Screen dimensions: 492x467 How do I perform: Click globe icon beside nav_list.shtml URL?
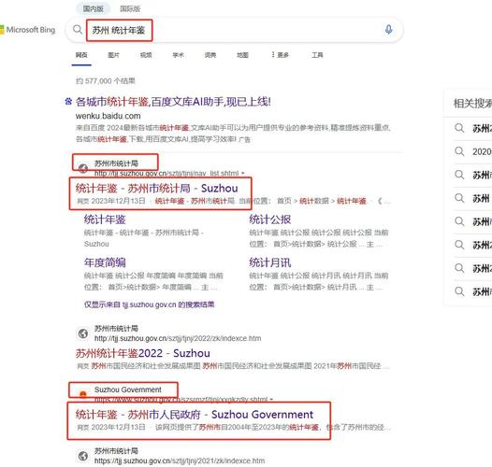(83, 168)
